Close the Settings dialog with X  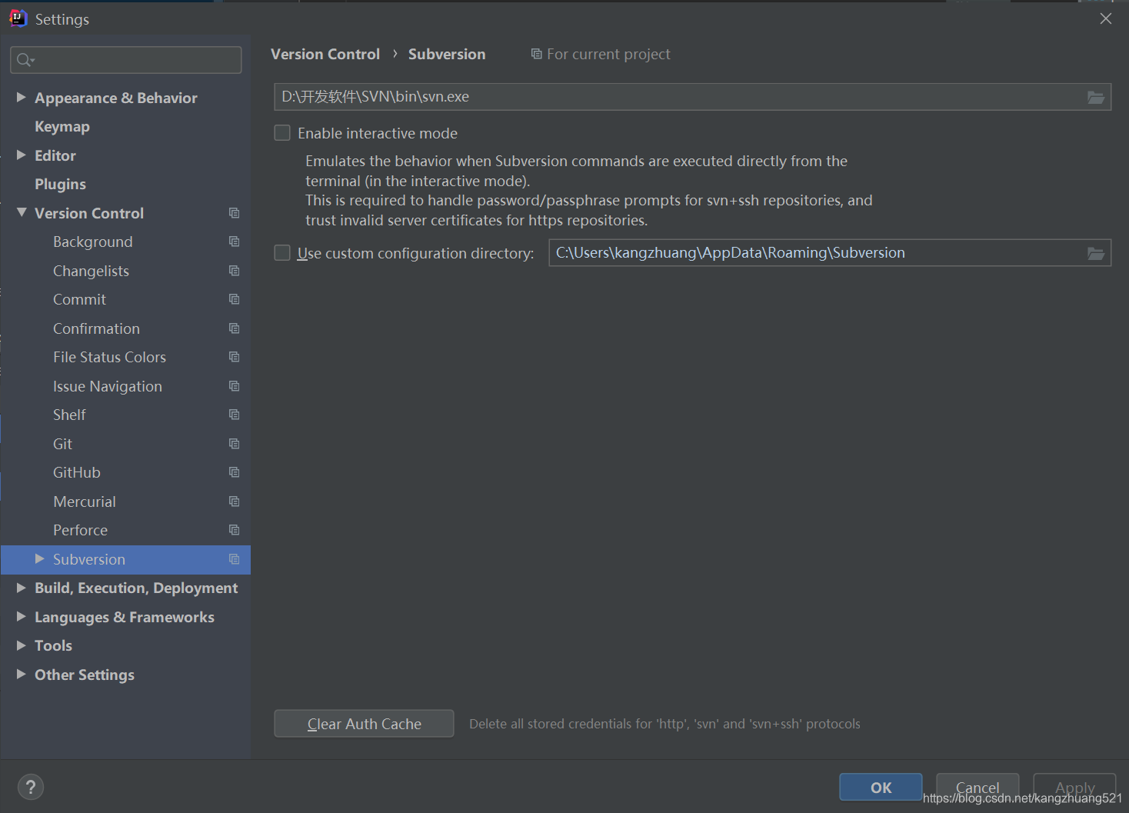coord(1106,18)
